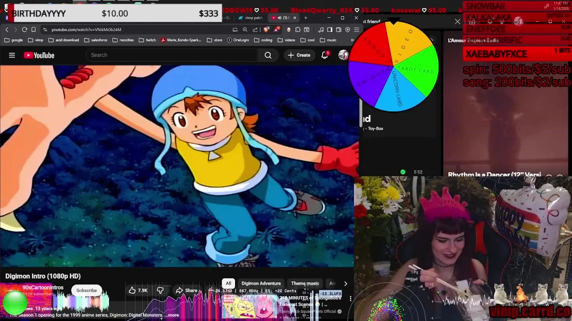Screen dimensions: 572x321
Task: Open the music bookmark folder
Action: pos(328,40)
